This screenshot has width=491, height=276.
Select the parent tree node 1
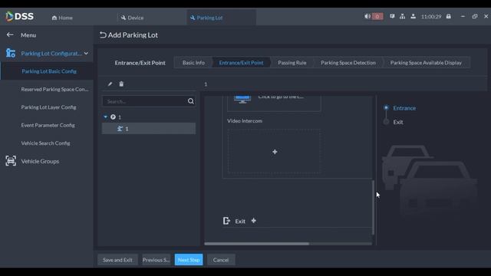120,117
